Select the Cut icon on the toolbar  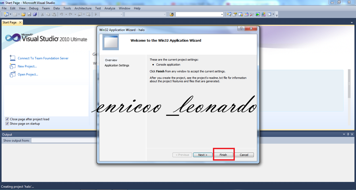(x=42, y=14)
